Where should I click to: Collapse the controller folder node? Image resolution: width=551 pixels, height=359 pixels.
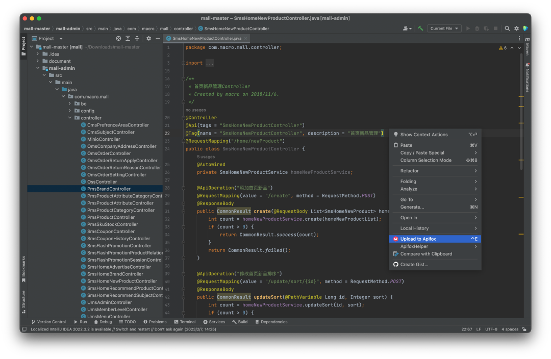pos(70,118)
